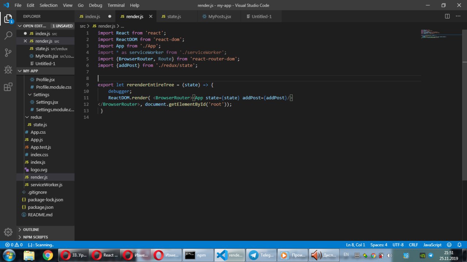Open App.js in the file tree
This screenshot has height=262, width=467.
pyautogui.click(x=36, y=140)
